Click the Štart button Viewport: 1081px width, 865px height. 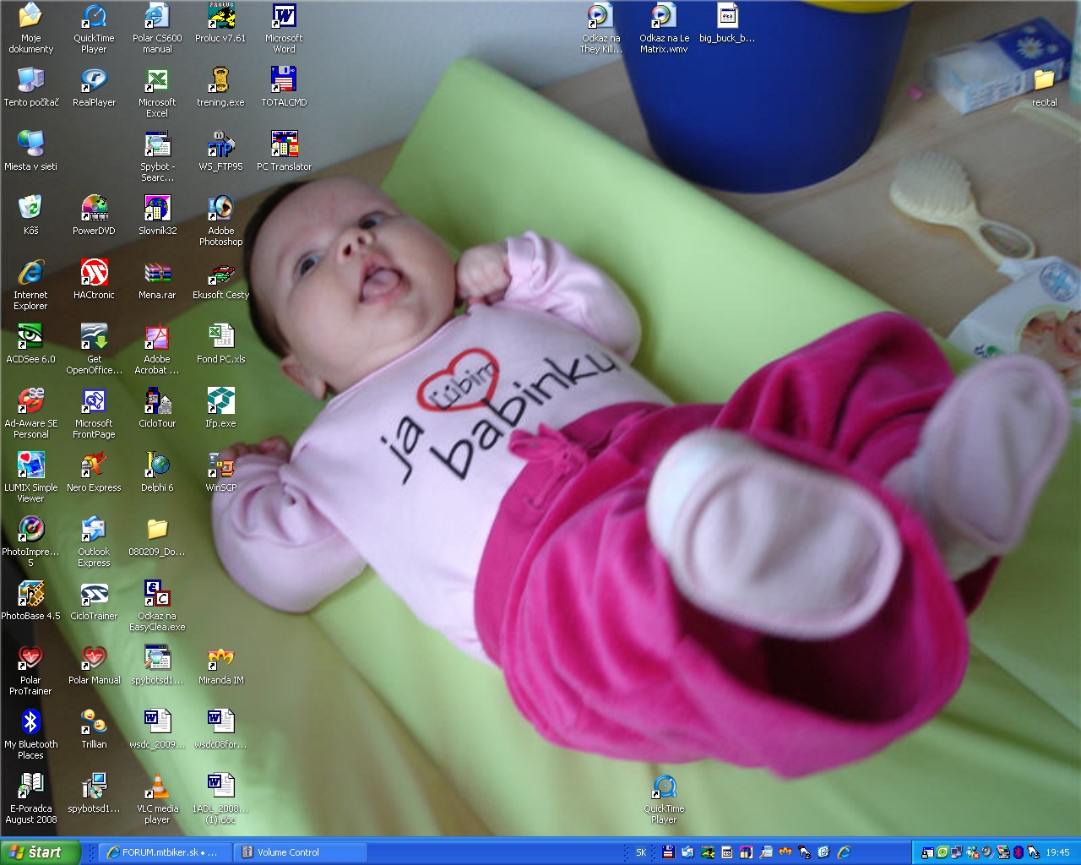[40, 852]
